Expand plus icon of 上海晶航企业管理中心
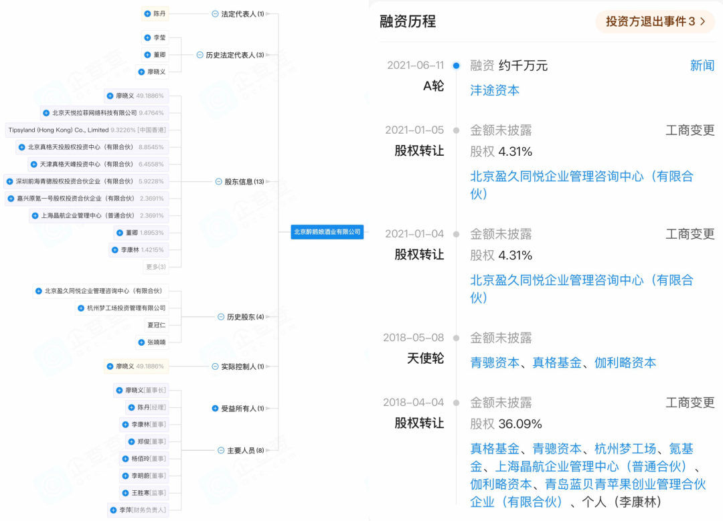 point(35,215)
